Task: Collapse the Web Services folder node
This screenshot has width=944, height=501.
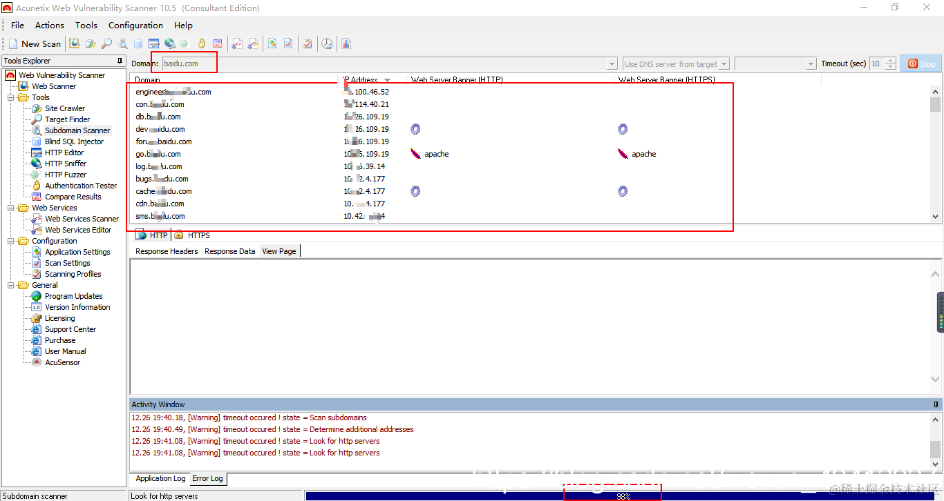Action: coord(12,208)
